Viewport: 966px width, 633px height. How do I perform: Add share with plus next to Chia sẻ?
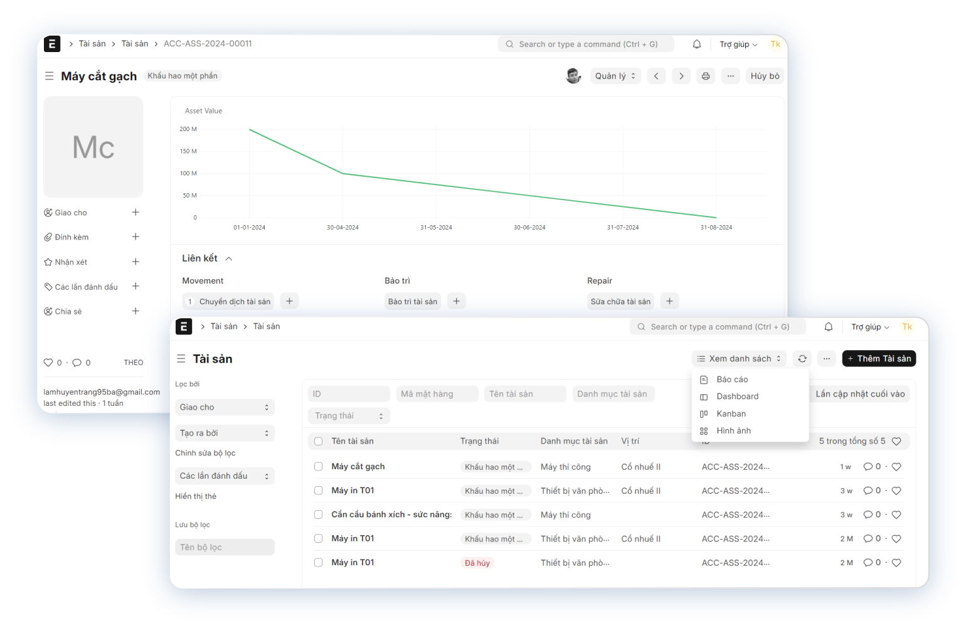pyautogui.click(x=135, y=311)
